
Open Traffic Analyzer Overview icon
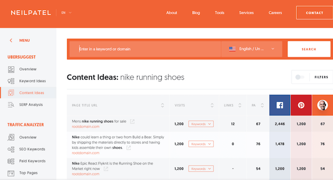click(11, 137)
